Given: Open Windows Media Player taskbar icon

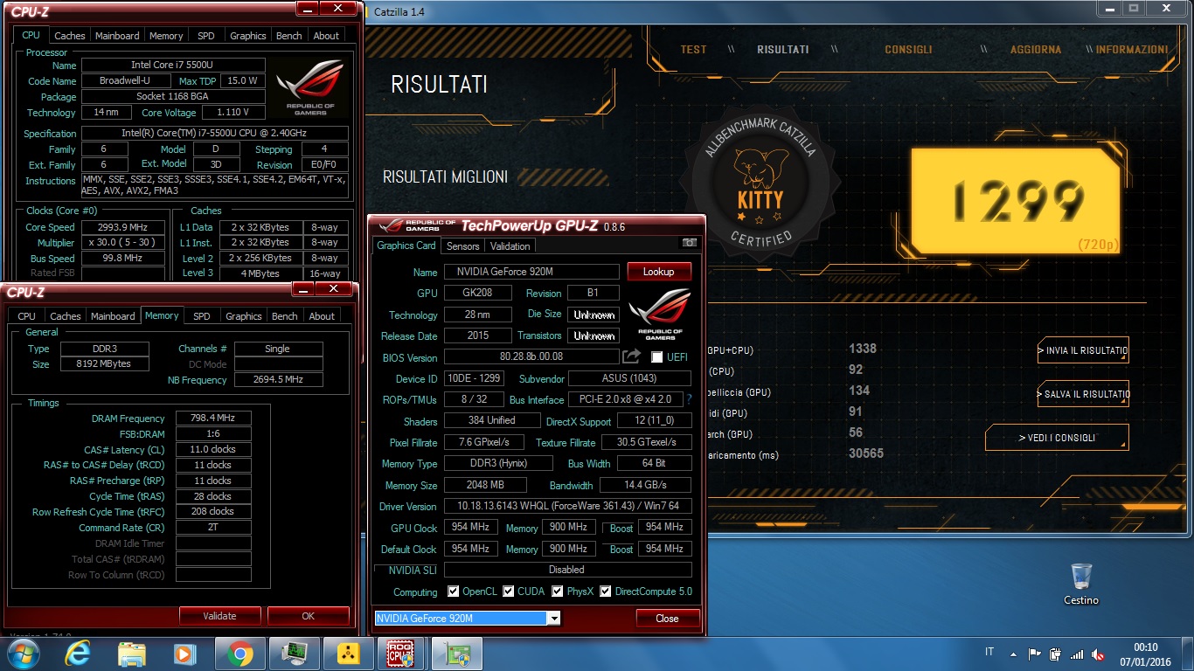Looking at the screenshot, I should coord(184,654).
